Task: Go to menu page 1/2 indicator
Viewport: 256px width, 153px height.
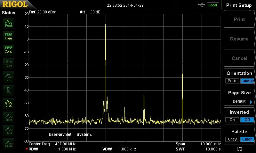Action: [239, 149]
